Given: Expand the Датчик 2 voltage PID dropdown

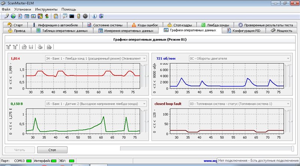Looking at the screenshot, I should coord(144,104).
